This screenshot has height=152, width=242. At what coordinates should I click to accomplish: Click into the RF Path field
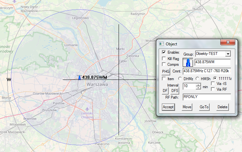coord(206,97)
